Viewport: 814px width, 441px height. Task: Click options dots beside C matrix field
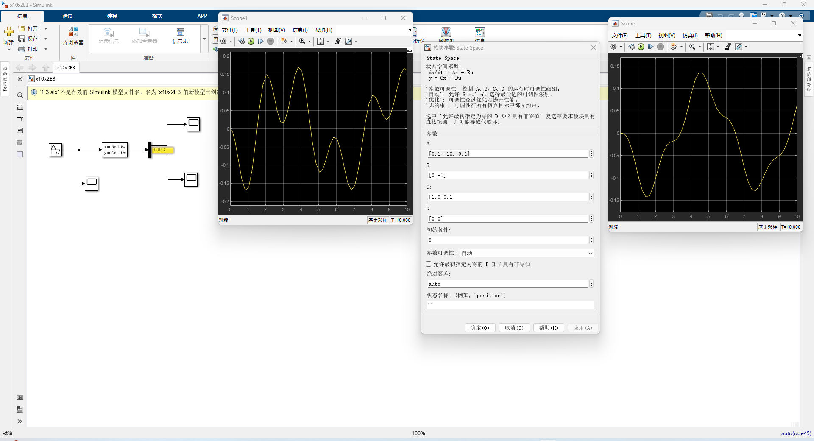click(x=591, y=197)
